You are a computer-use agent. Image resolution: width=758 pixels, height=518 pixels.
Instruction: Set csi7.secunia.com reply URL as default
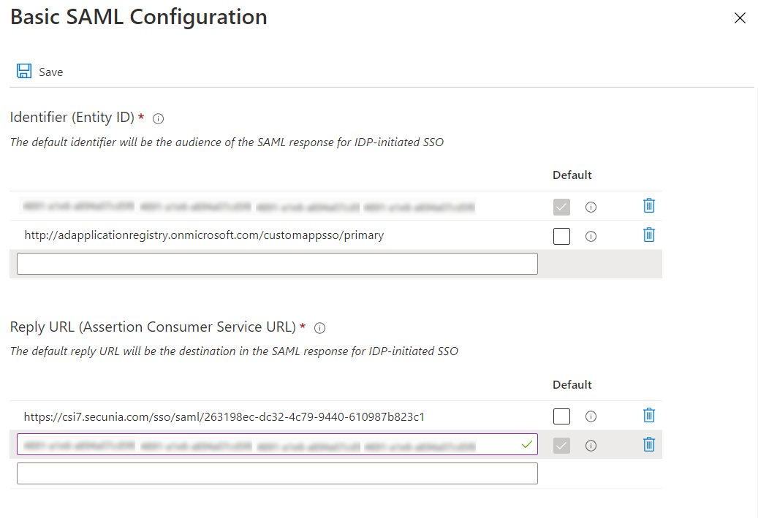tap(561, 416)
